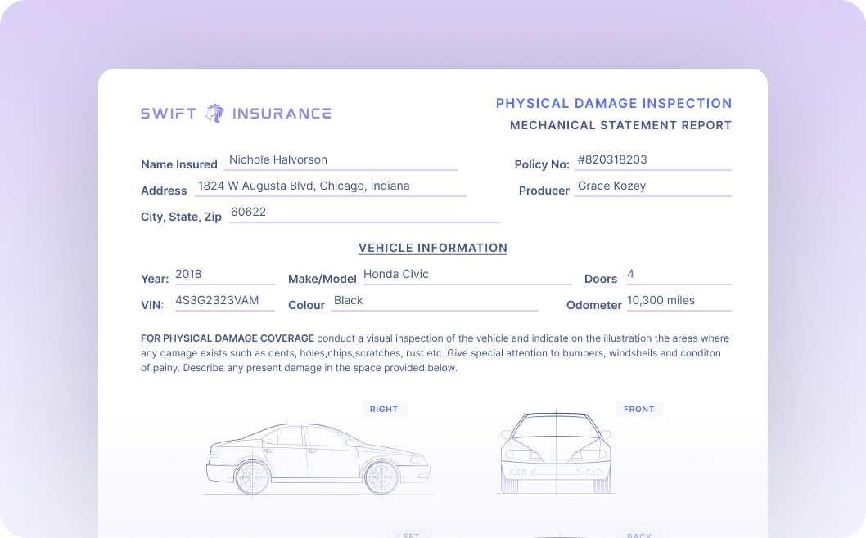866x538 pixels.
Task: Click the RIGHT view label badge
Action: tap(384, 409)
